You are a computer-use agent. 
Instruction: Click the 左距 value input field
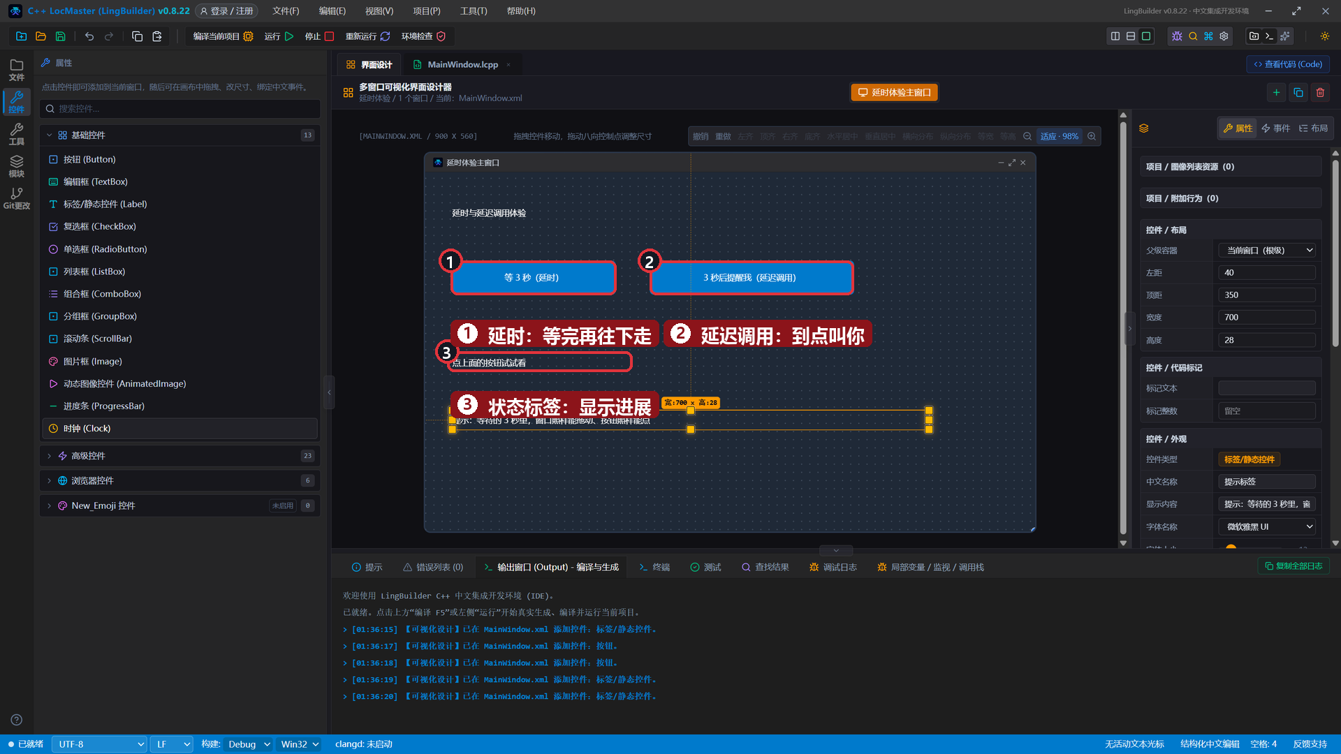coord(1267,273)
